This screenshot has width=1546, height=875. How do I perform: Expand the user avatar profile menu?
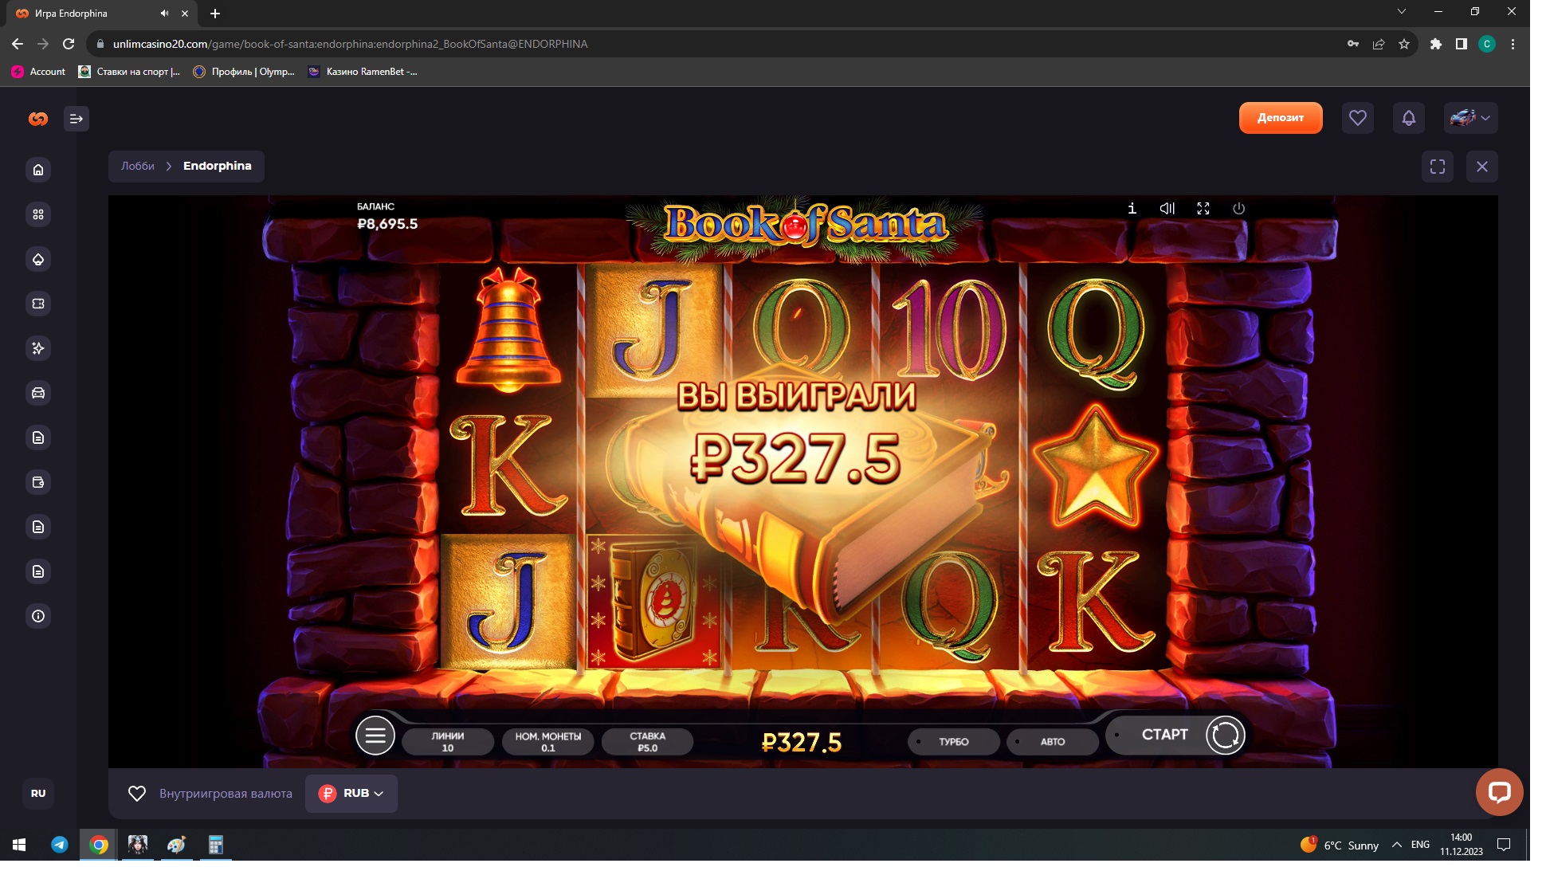point(1470,118)
